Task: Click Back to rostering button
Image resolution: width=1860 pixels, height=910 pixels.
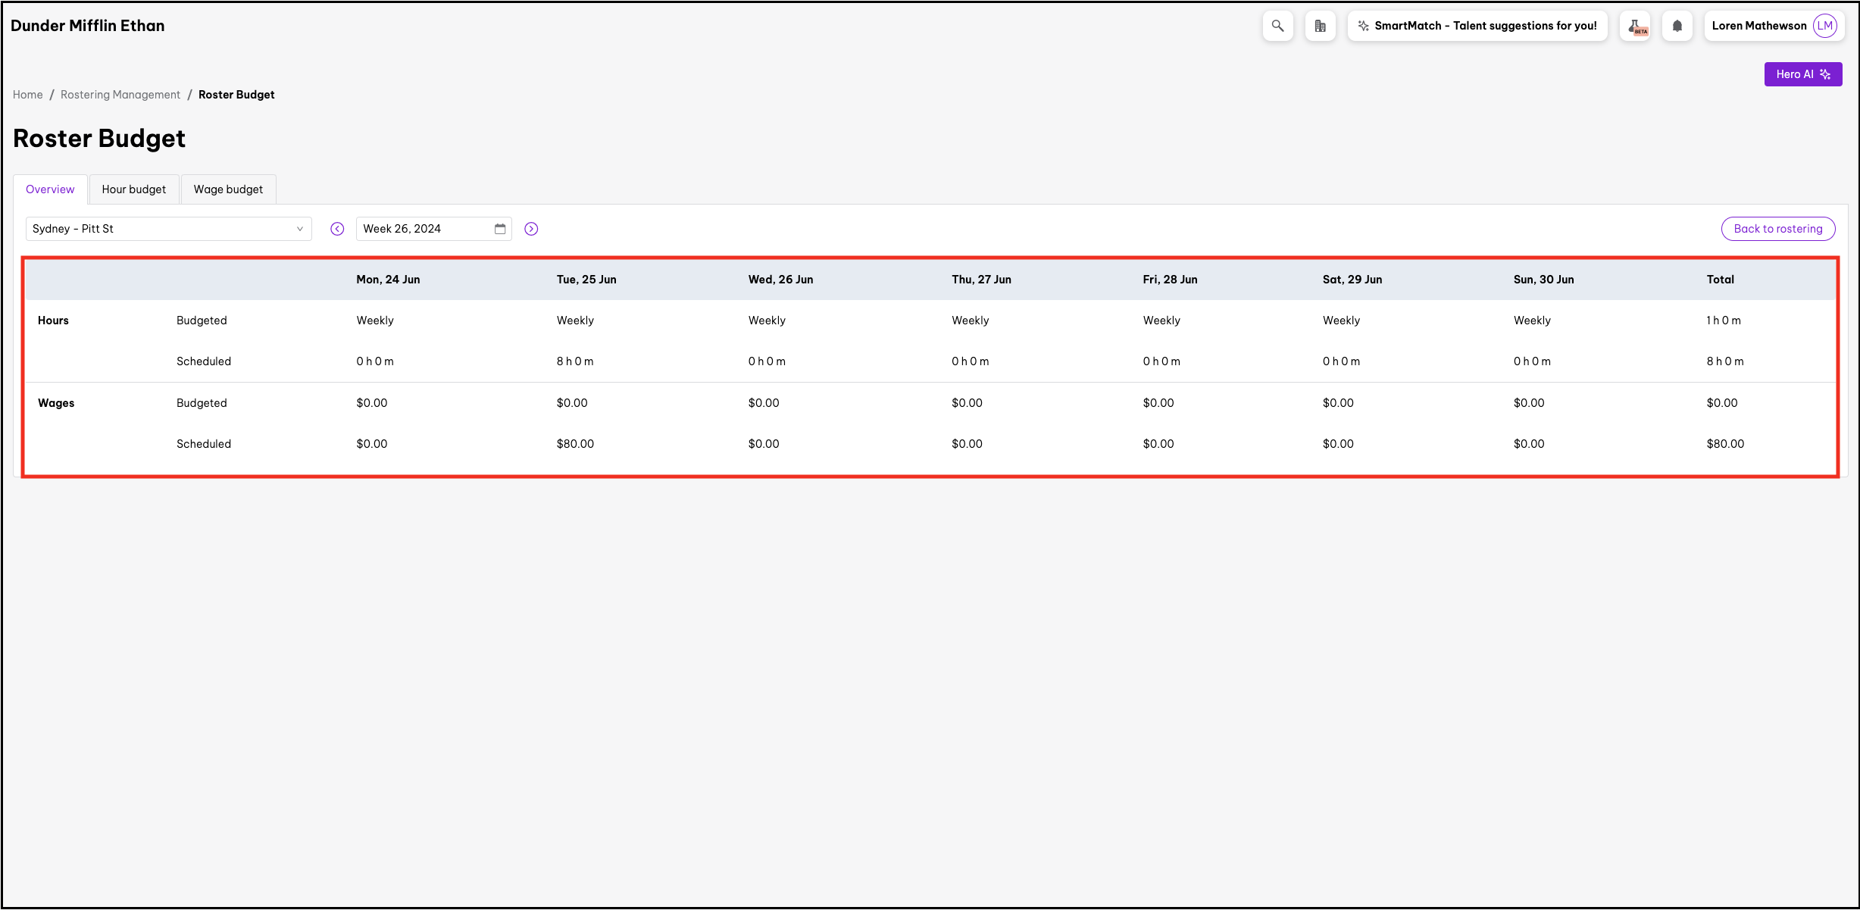Action: (x=1777, y=229)
